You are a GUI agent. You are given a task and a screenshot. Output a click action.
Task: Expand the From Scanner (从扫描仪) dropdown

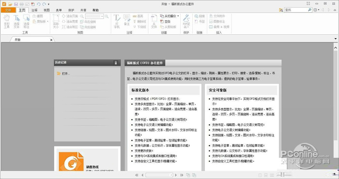178,16
